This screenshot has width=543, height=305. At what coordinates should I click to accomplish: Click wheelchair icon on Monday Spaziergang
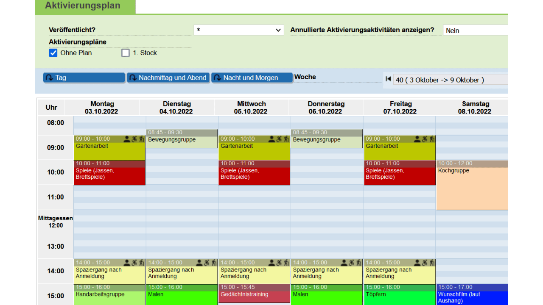coord(134,263)
